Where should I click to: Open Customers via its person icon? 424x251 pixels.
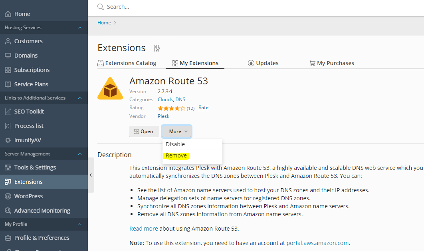(x=8, y=41)
